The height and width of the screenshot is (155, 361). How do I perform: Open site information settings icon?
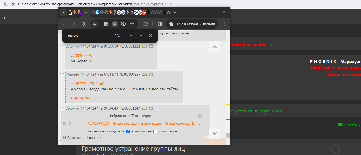95,24
